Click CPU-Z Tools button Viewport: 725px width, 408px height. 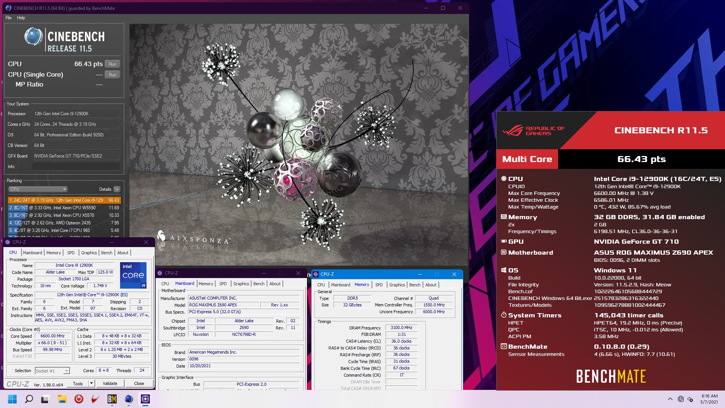78,383
